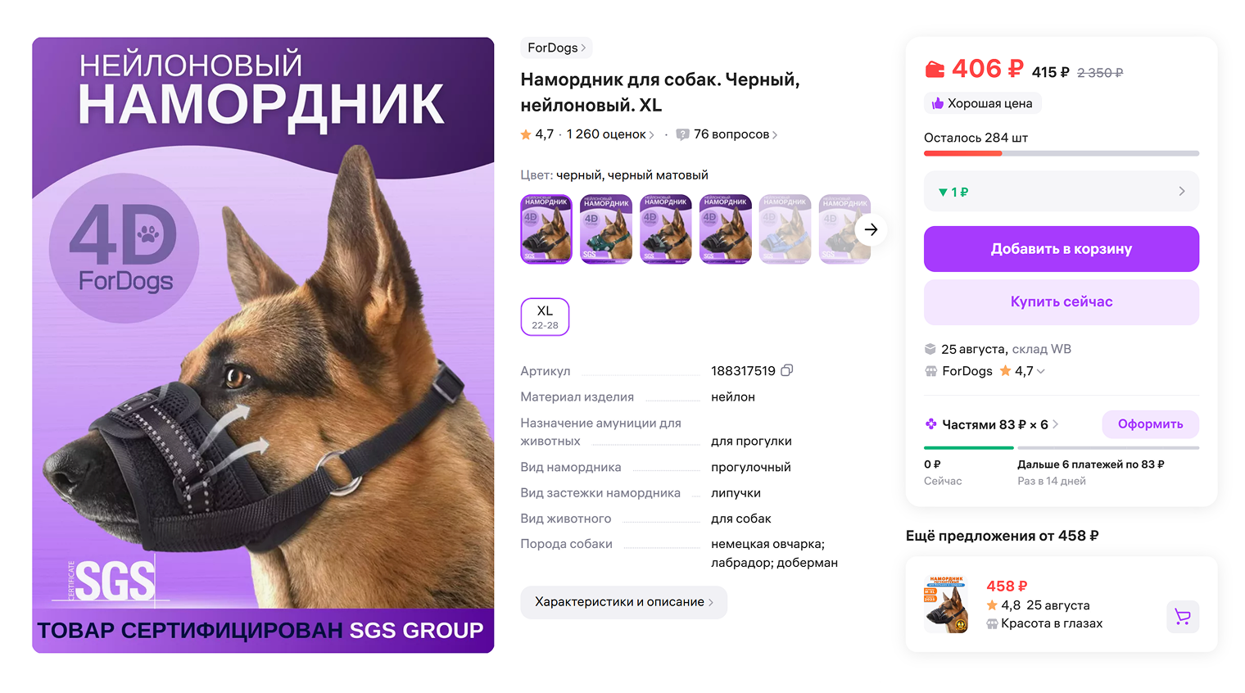Viewport: 1245px width, 693px height.
Task: Choose the green muzzle color variant
Action: [x=606, y=229]
